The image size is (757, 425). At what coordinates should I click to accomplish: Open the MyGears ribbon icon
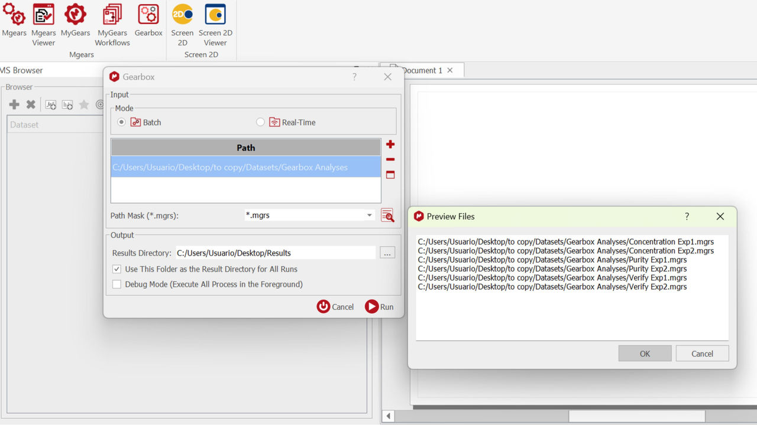tap(75, 21)
